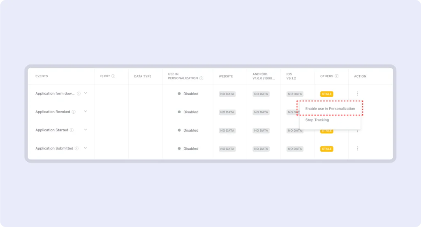Screen dimensions: 421x227
Task: Expand the Application Submitted event chevron
Action: coord(86,148)
